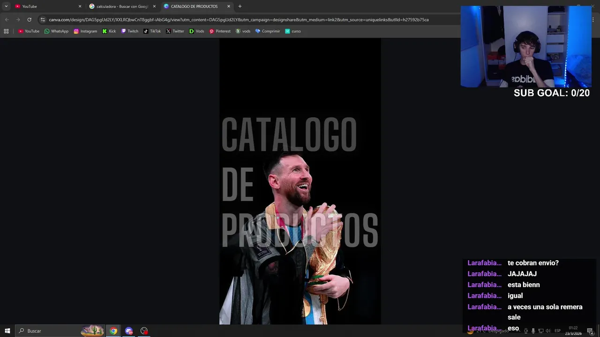
Task: Click the Buscar taskbar search box
Action: pyautogui.click(x=60, y=331)
